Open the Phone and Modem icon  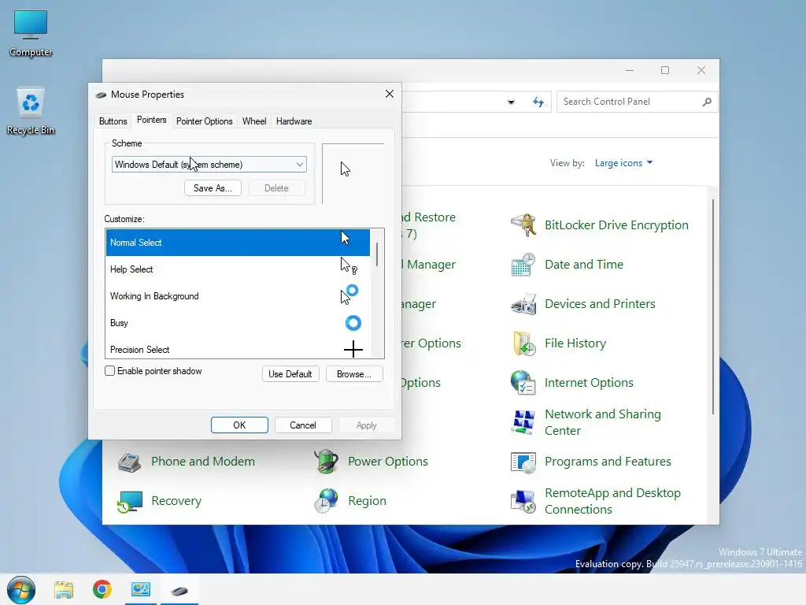(x=130, y=462)
